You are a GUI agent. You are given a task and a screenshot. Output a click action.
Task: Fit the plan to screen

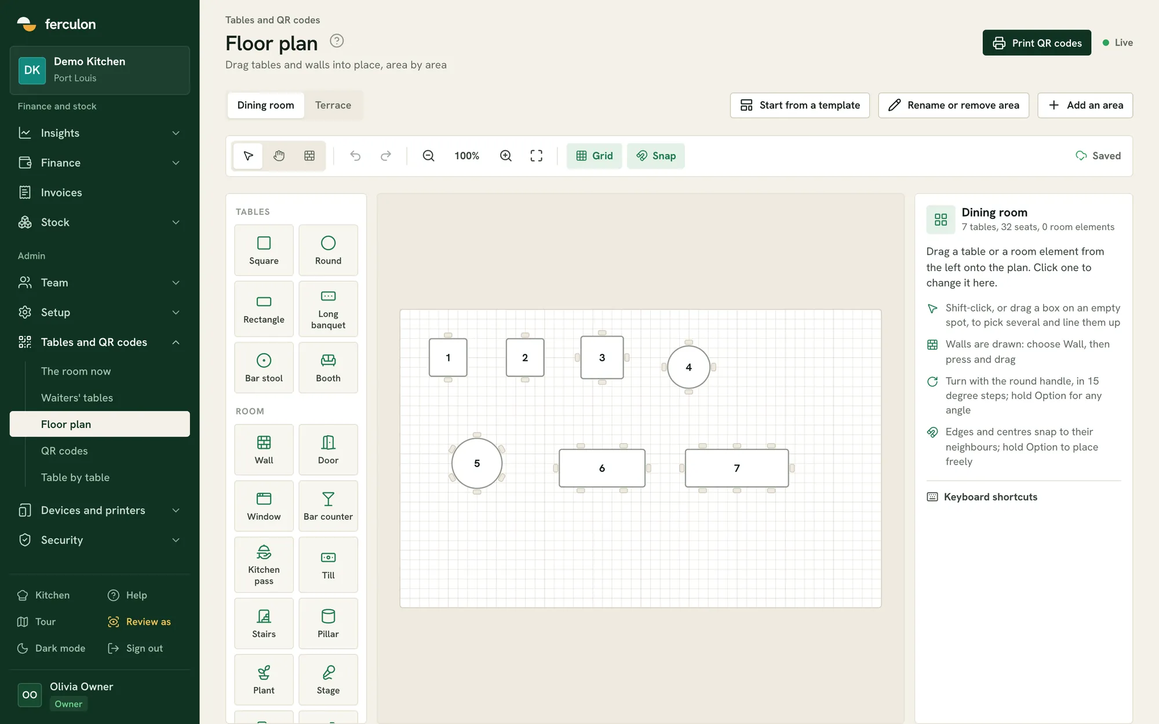point(537,156)
